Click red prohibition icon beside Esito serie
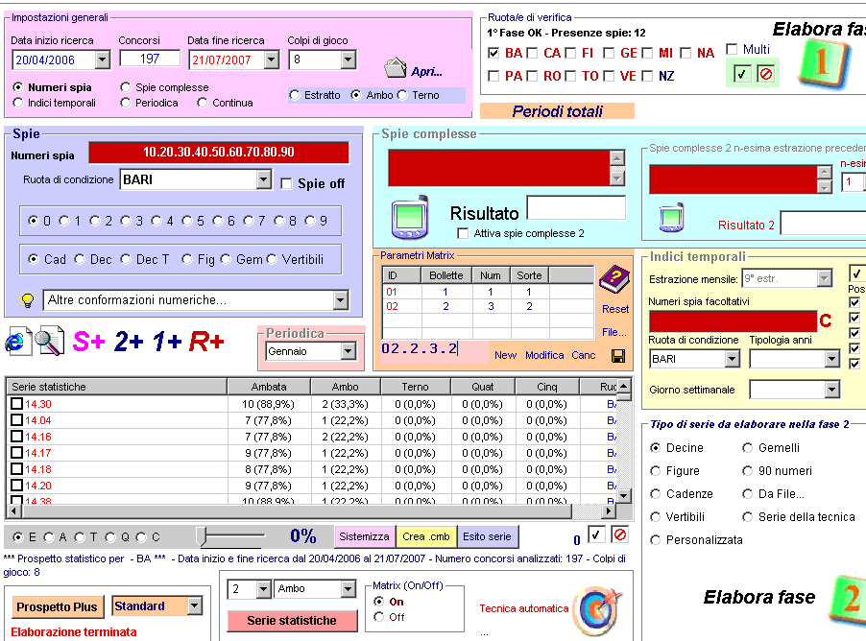The width and height of the screenshot is (866, 641). [620, 534]
